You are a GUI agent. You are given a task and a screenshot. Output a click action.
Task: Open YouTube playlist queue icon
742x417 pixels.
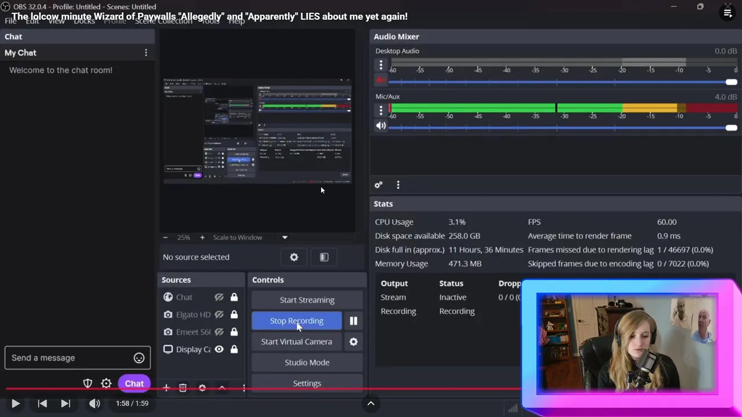tap(728, 13)
